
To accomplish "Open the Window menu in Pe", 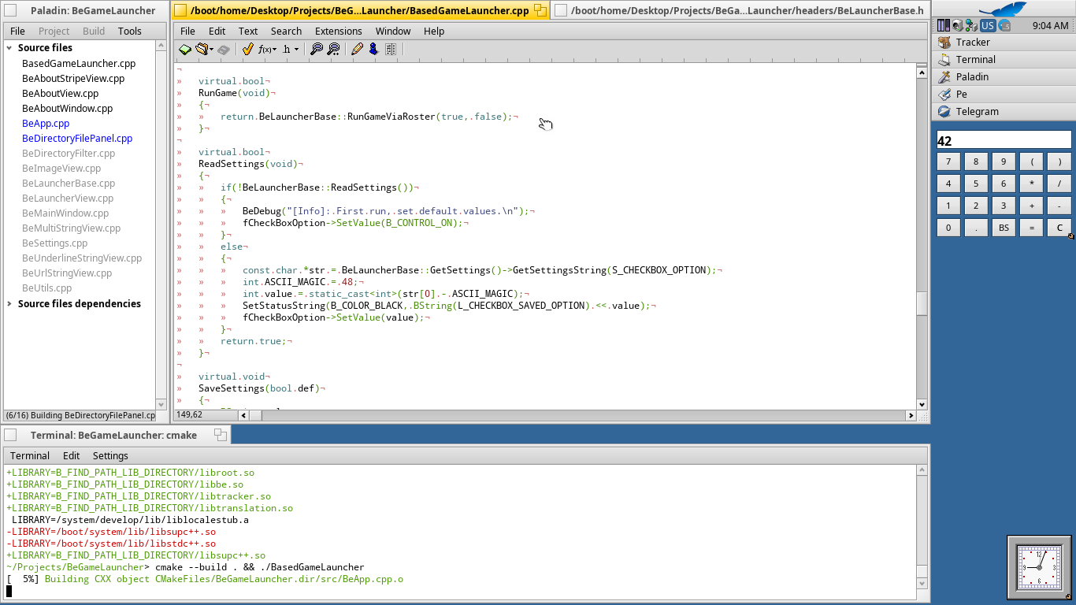I will tap(393, 32).
